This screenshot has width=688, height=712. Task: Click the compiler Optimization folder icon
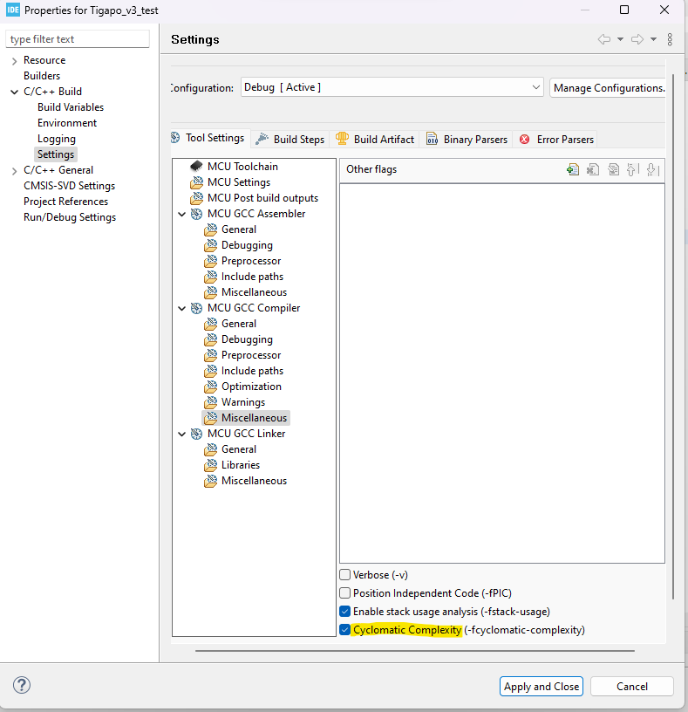click(x=210, y=387)
